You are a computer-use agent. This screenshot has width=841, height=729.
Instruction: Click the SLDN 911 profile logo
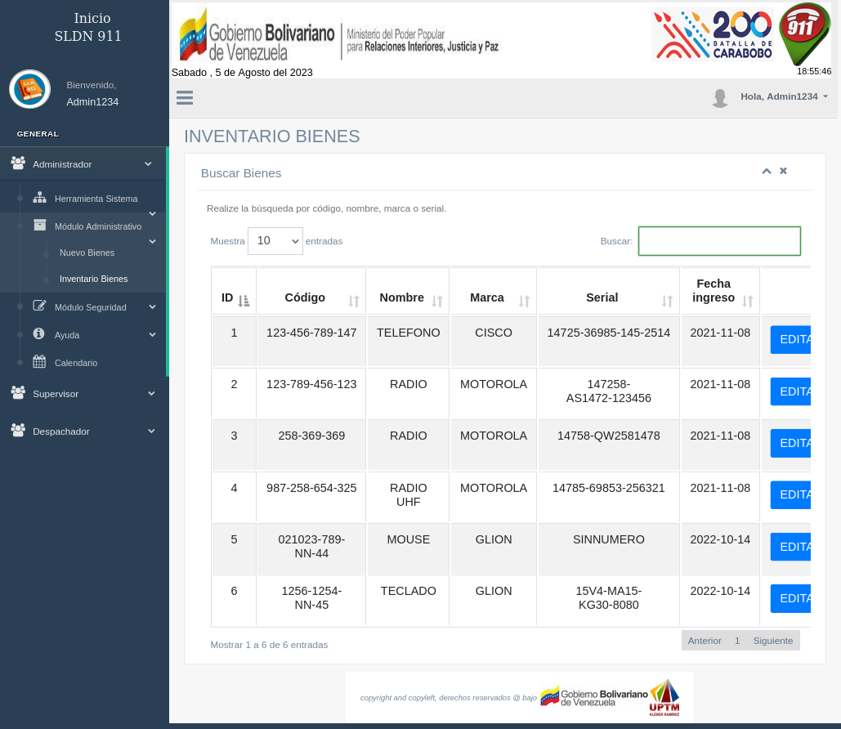pos(30,89)
